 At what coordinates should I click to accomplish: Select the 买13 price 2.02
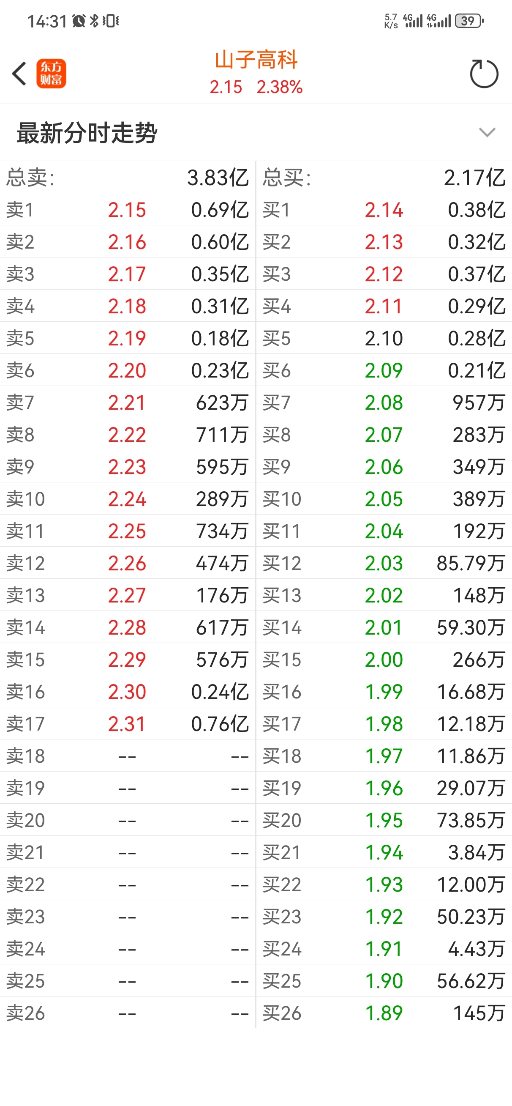pyautogui.click(x=384, y=596)
